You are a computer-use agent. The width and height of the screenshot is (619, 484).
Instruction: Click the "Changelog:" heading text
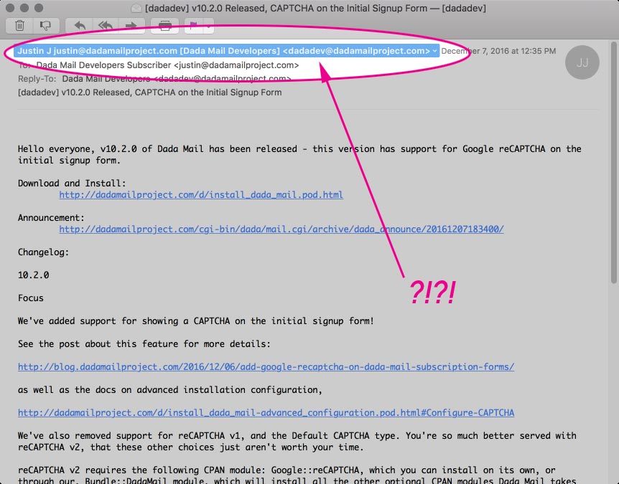(x=43, y=252)
